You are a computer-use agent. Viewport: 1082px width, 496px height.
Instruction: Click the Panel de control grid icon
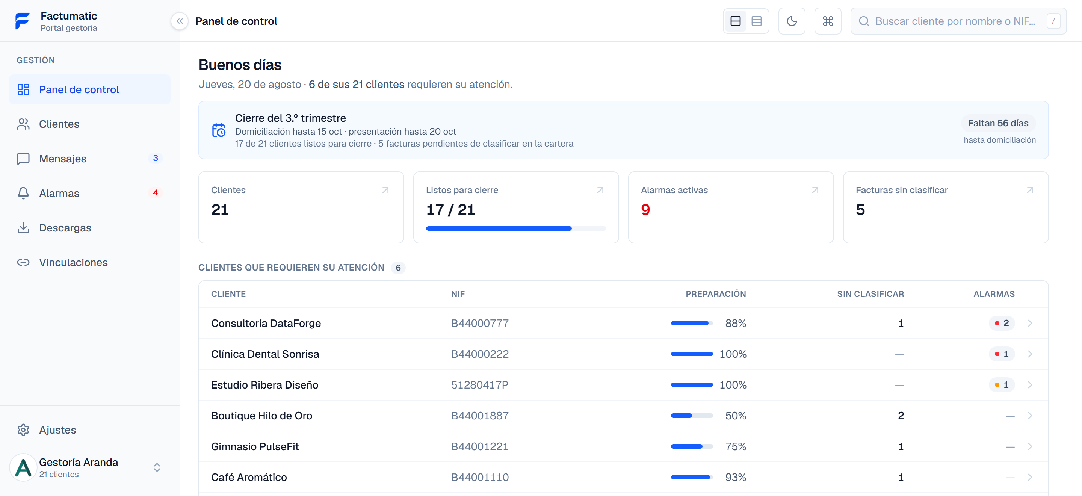tap(23, 89)
